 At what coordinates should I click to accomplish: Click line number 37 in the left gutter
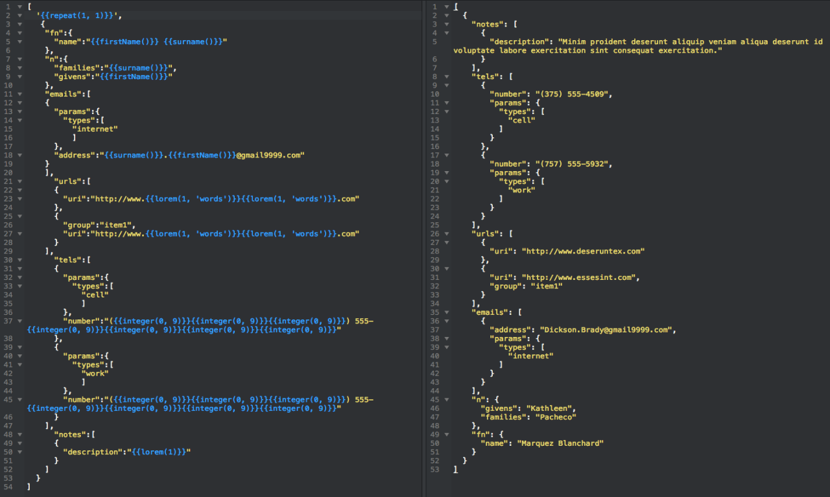pyautogui.click(x=6, y=320)
